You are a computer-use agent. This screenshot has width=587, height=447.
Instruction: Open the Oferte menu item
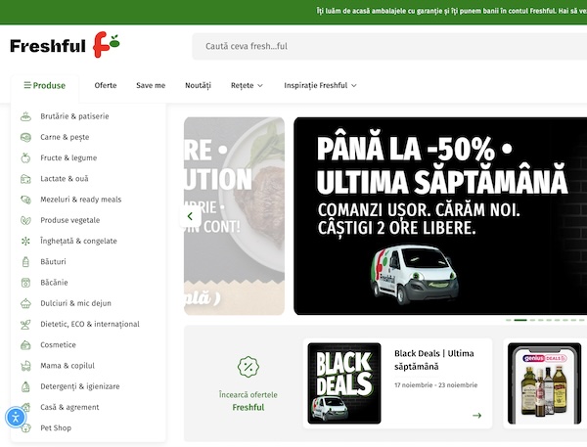click(106, 85)
